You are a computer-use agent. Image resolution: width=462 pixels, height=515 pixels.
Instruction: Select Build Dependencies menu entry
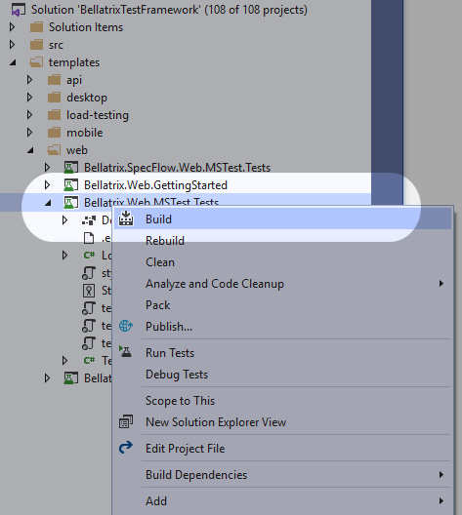pyautogui.click(x=282, y=475)
